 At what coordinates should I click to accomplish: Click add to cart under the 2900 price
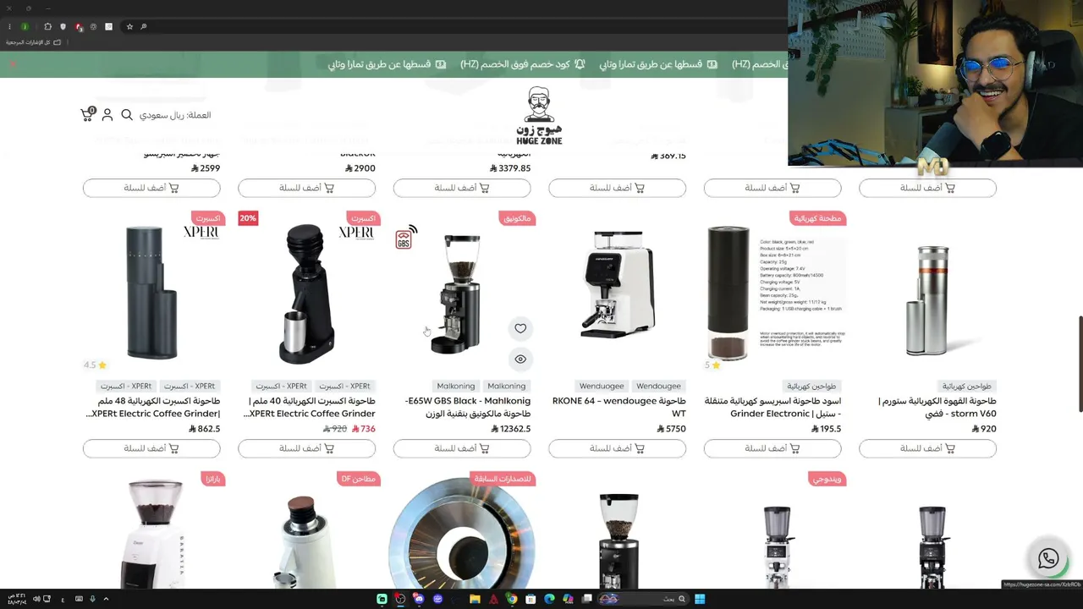pos(307,188)
